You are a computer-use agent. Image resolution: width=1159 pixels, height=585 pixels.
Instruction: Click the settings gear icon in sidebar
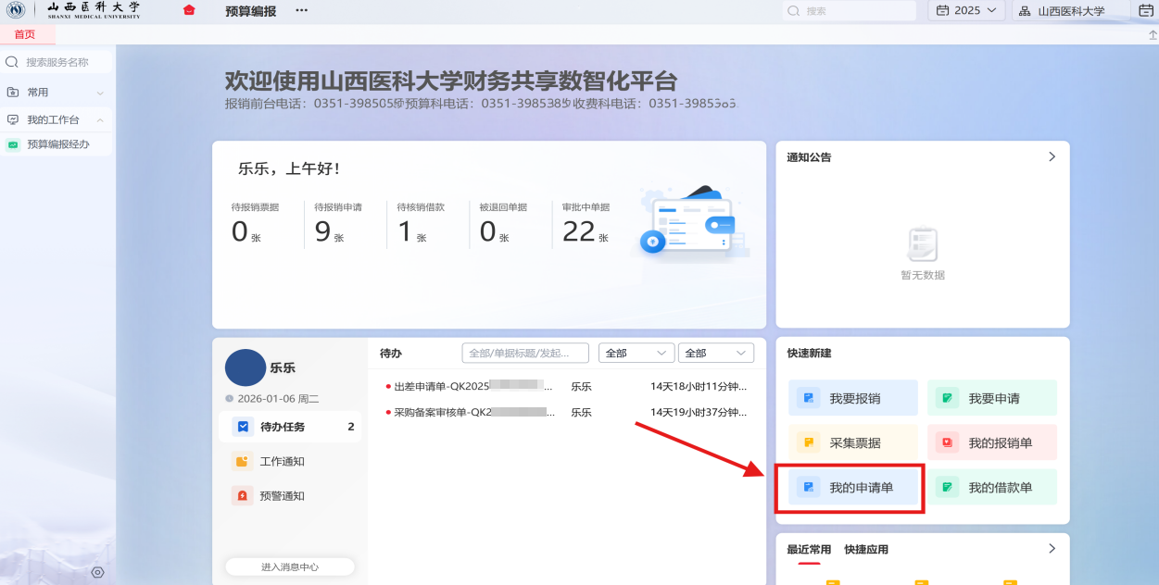click(x=97, y=572)
